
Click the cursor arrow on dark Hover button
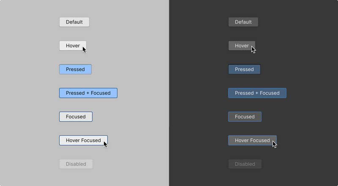point(253,49)
